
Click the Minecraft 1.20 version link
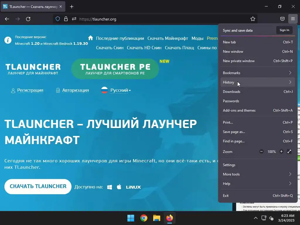coord(27,44)
